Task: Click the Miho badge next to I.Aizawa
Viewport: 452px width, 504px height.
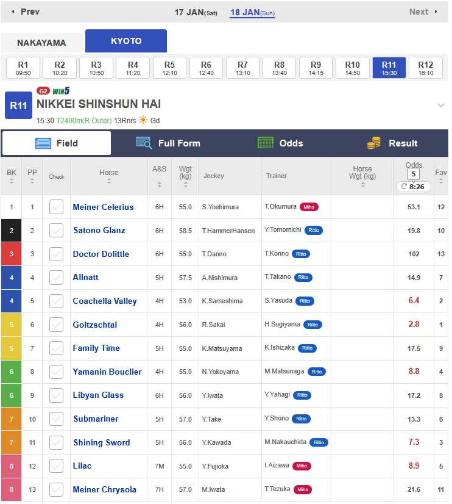Action: click(x=302, y=466)
